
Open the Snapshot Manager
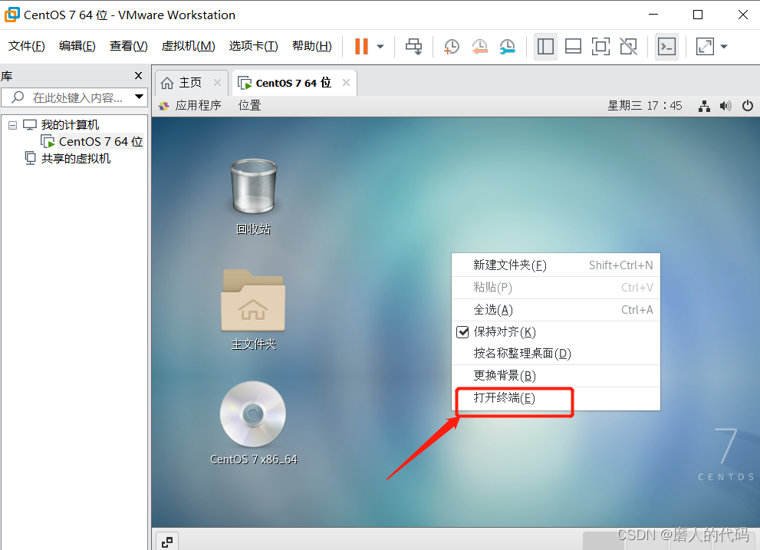(507, 47)
